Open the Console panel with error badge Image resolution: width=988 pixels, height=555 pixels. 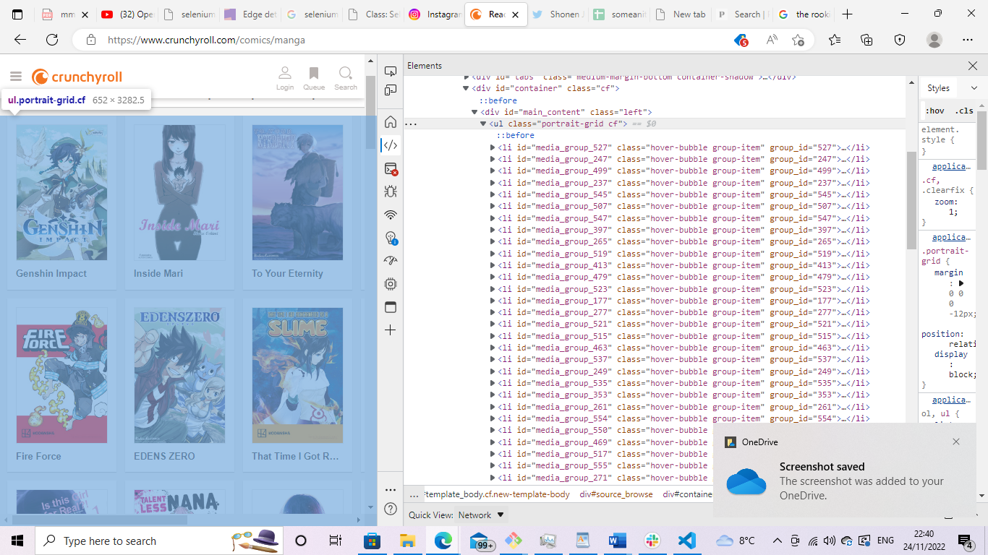[x=391, y=169]
